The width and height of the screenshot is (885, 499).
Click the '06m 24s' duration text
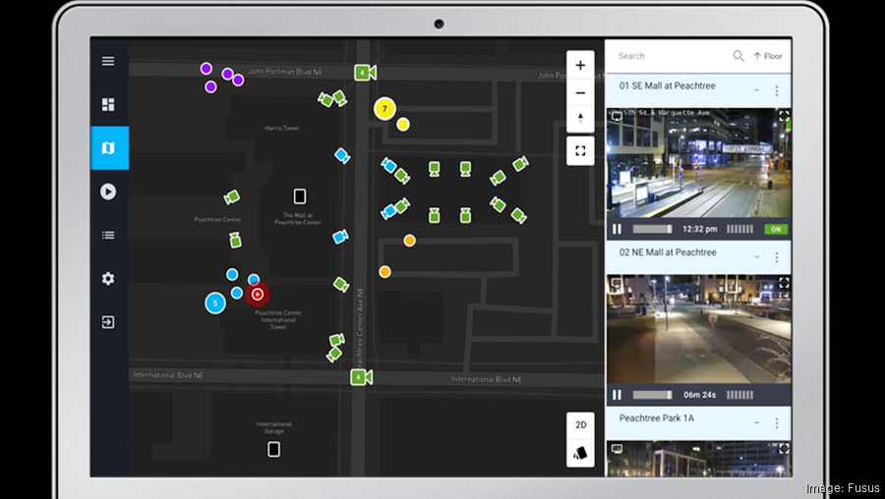click(x=700, y=395)
